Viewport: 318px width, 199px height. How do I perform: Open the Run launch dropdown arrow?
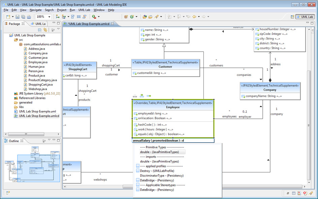click(99, 17)
